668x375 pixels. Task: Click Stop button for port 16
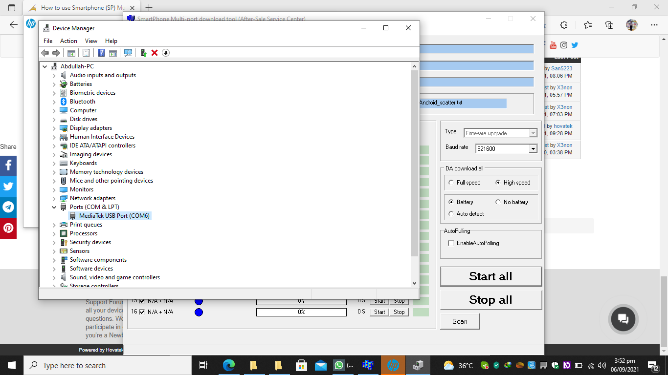(x=399, y=312)
